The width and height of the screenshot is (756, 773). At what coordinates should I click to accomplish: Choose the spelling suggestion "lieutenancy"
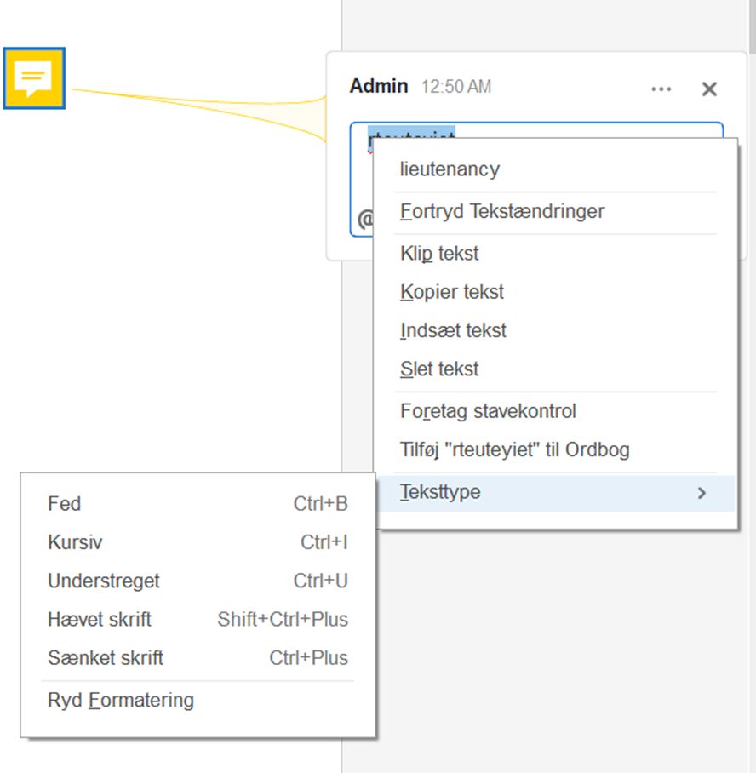(450, 169)
